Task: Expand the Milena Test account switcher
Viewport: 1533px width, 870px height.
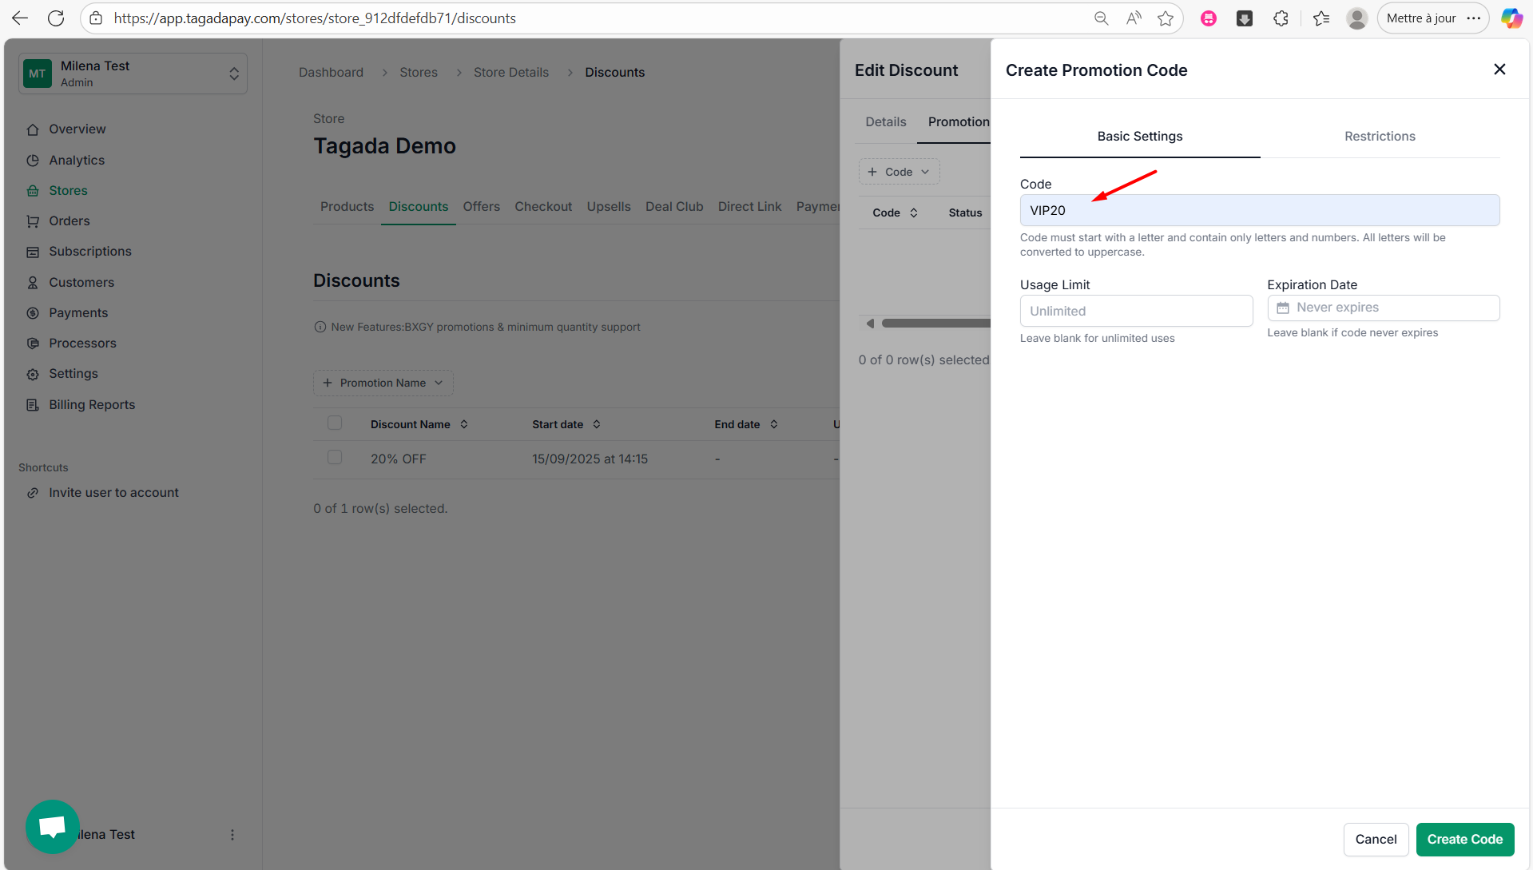Action: pyautogui.click(x=233, y=73)
